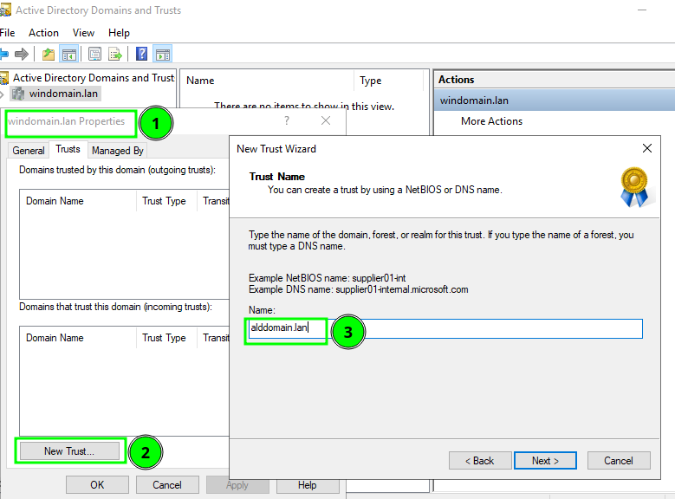Image resolution: width=675 pixels, height=499 pixels.
Task: Close the windomain.lan Properties dialog
Action: (326, 120)
